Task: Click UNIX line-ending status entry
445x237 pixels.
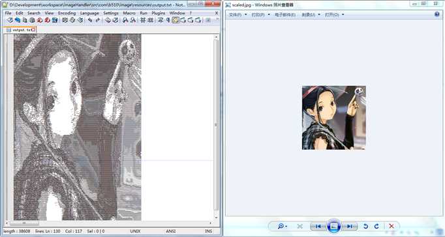Action: click(x=135, y=231)
